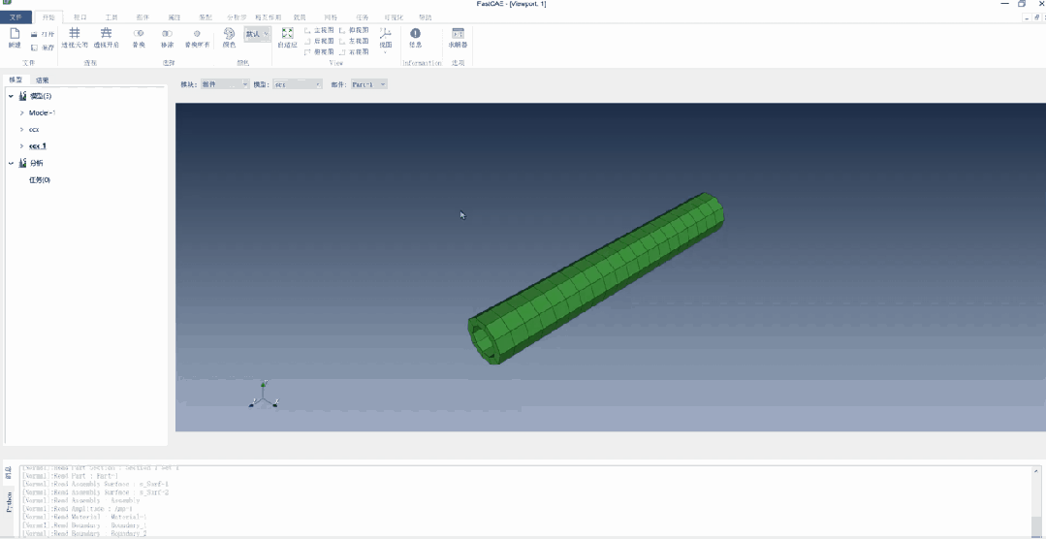Click the 替换所有 replace all icon

point(197,33)
